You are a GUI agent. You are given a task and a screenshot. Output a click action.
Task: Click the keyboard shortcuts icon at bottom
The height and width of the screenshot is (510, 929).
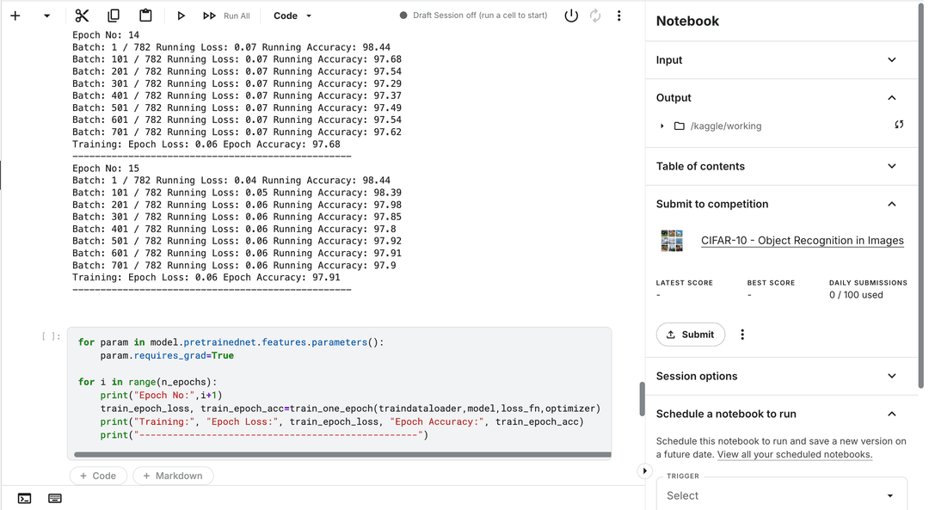pos(55,498)
